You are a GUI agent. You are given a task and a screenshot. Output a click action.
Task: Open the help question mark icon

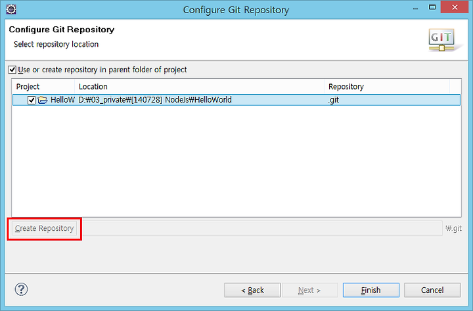coord(21,289)
